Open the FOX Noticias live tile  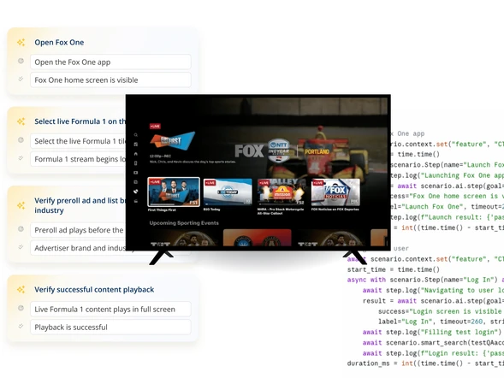335,192
